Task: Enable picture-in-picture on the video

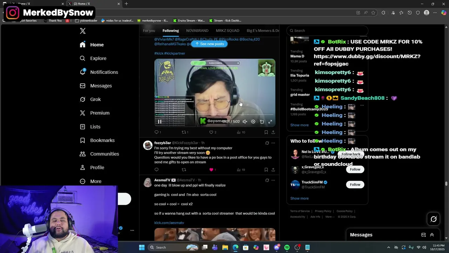Action: [x=262, y=122]
